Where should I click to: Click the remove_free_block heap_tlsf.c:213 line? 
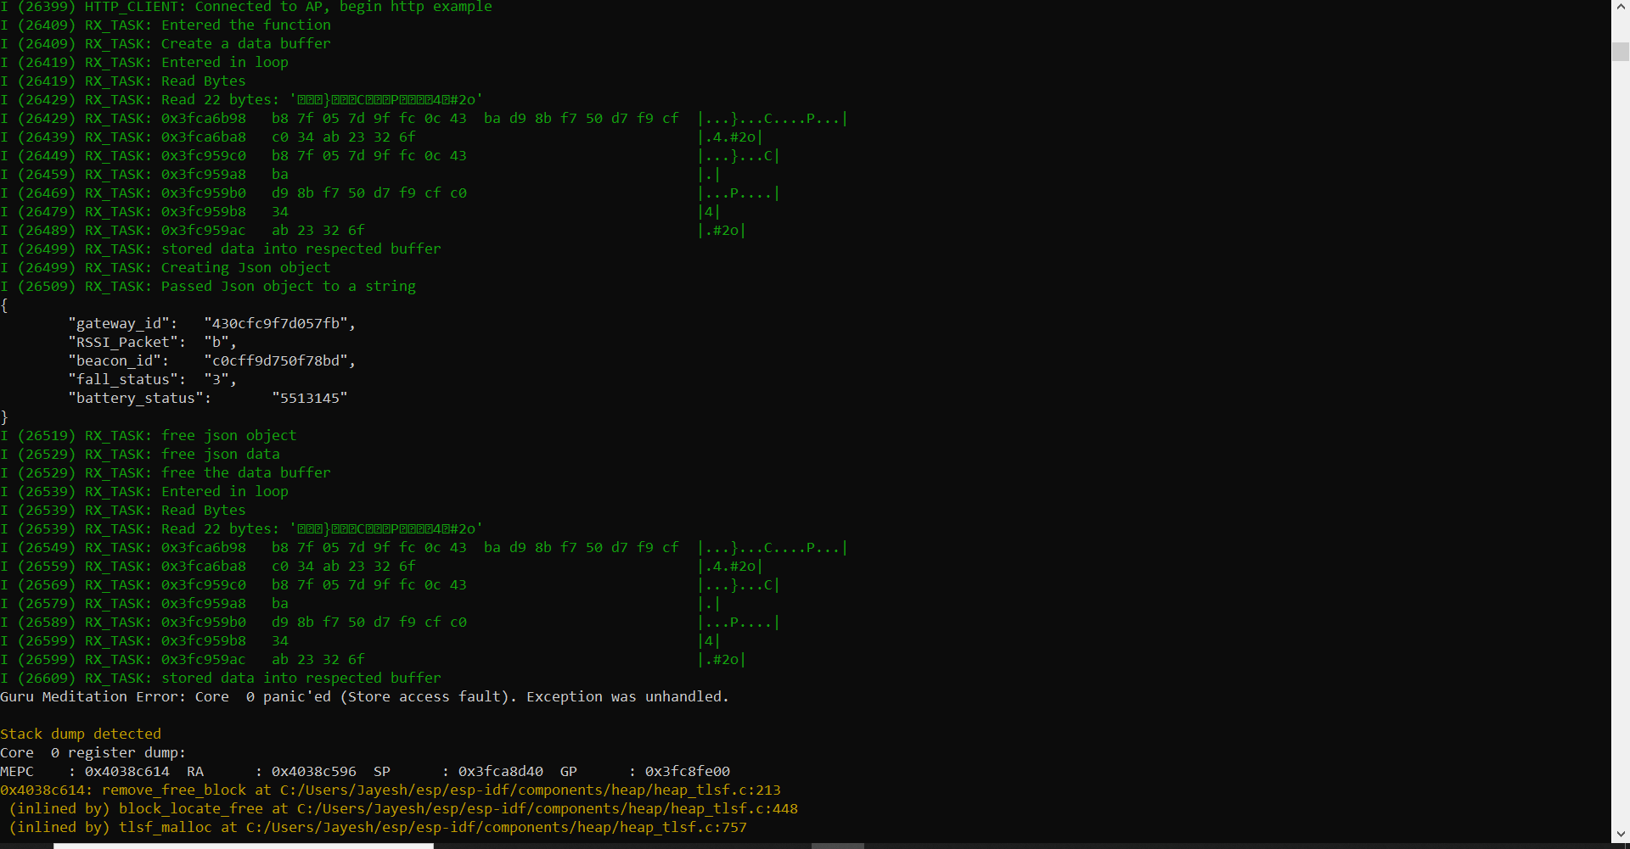click(391, 790)
